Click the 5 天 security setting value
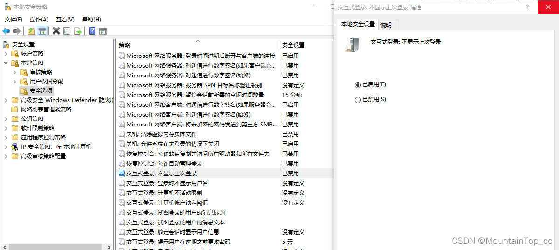 point(287,242)
